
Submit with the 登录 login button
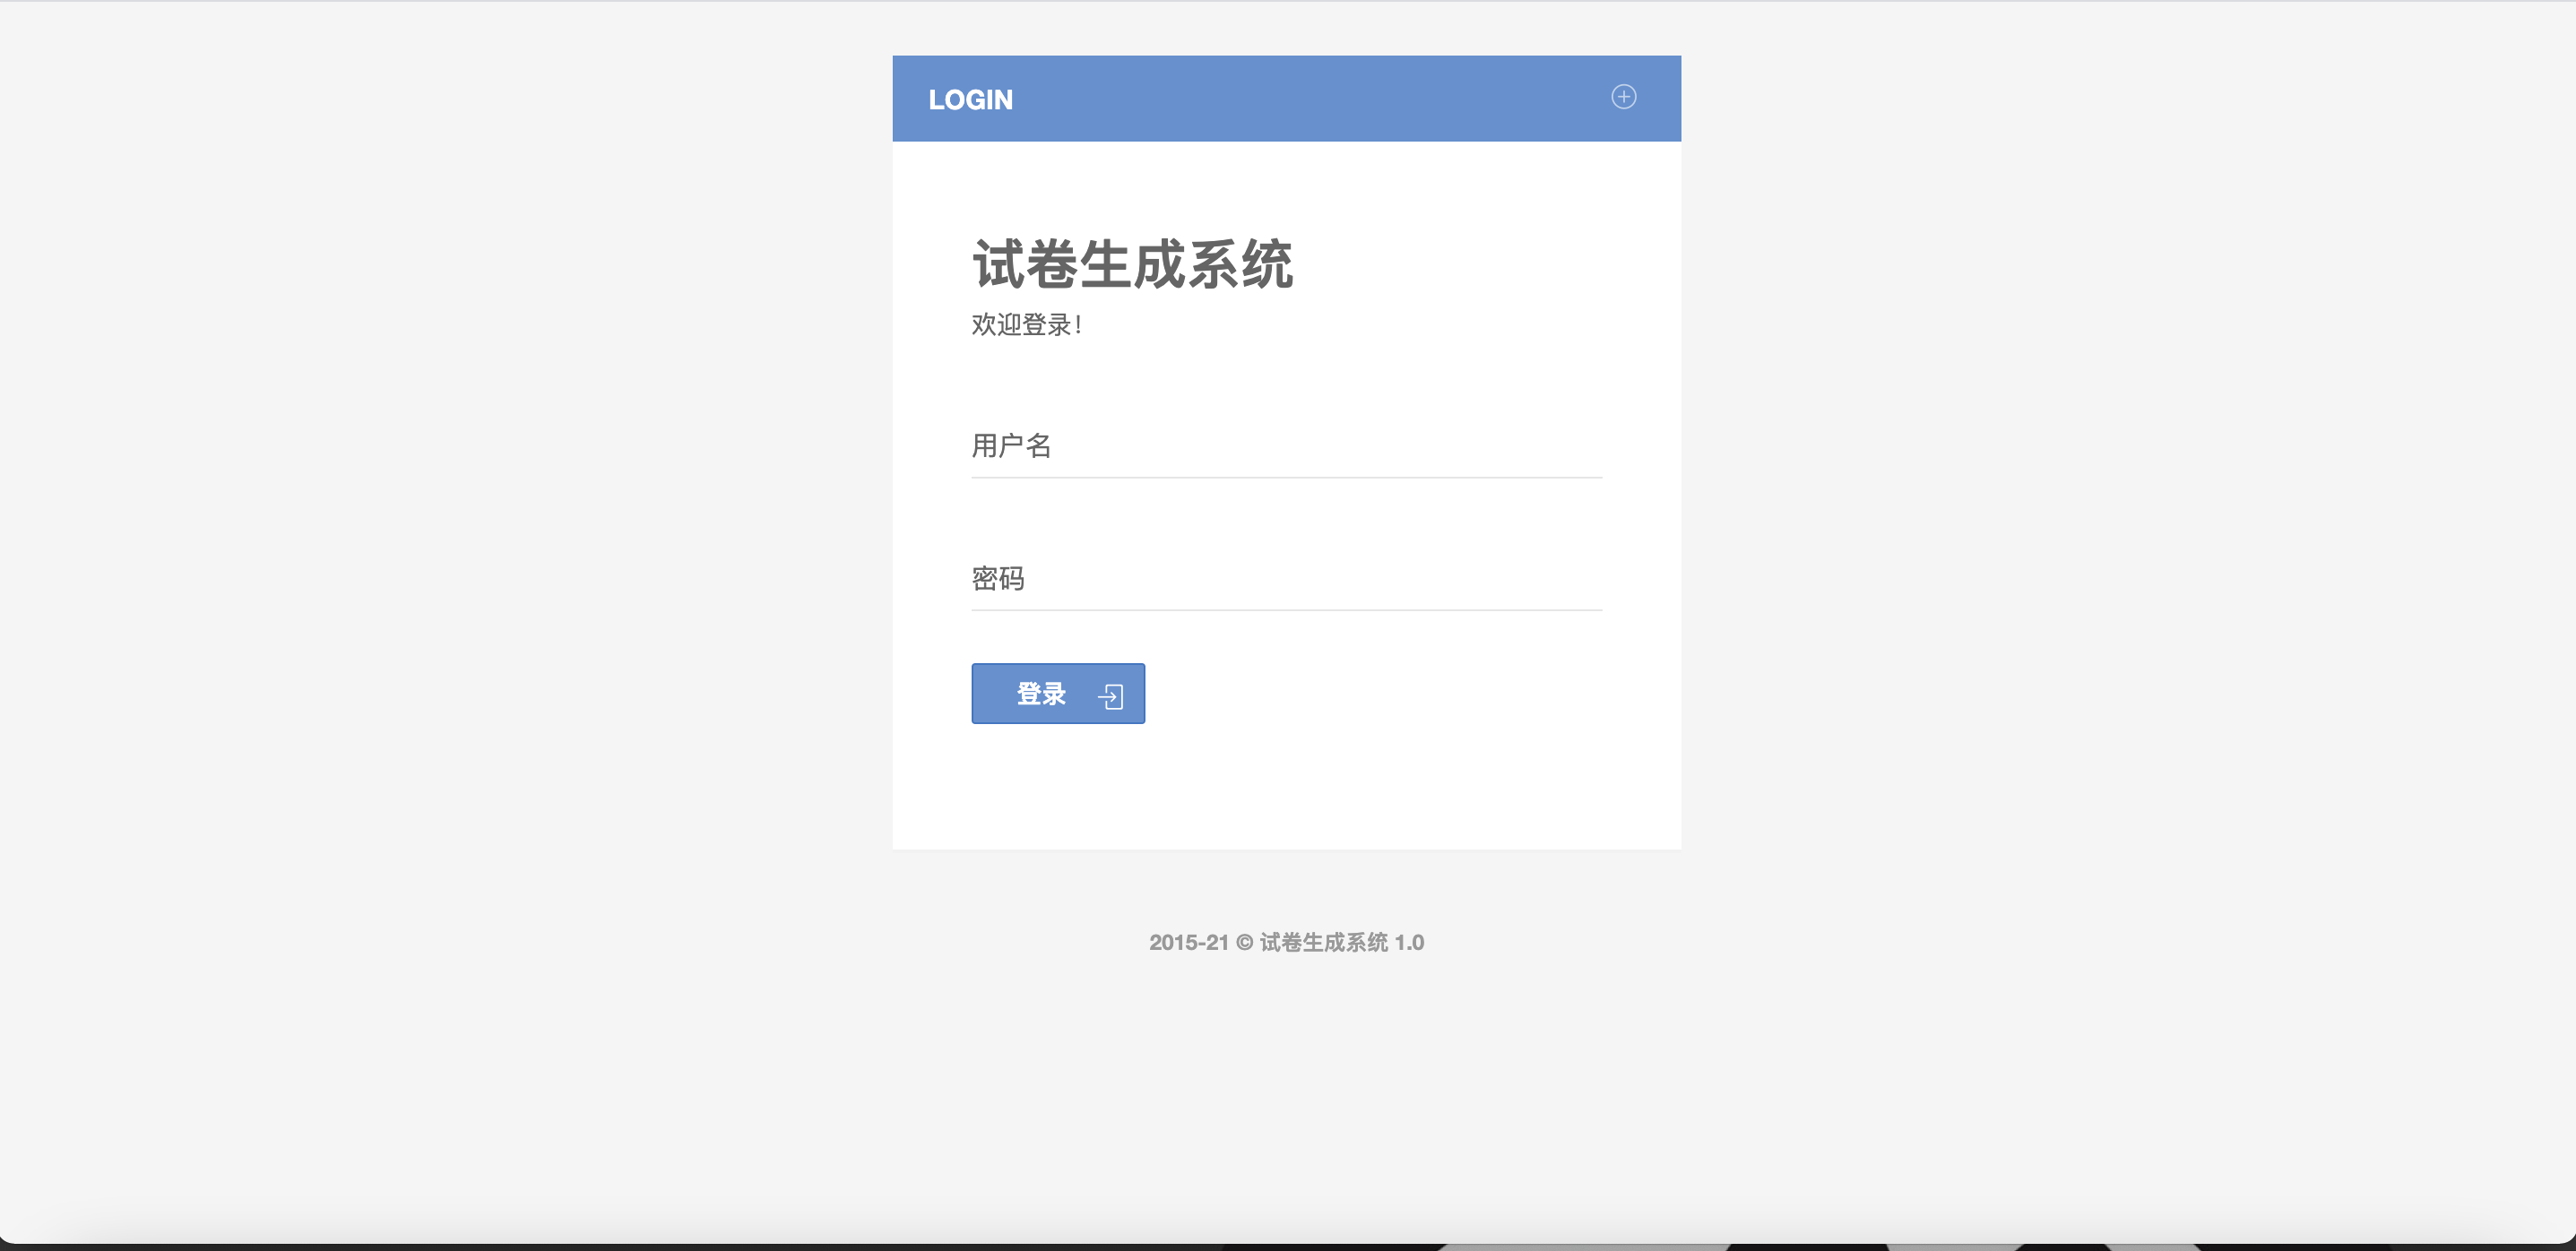coord(1058,693)
